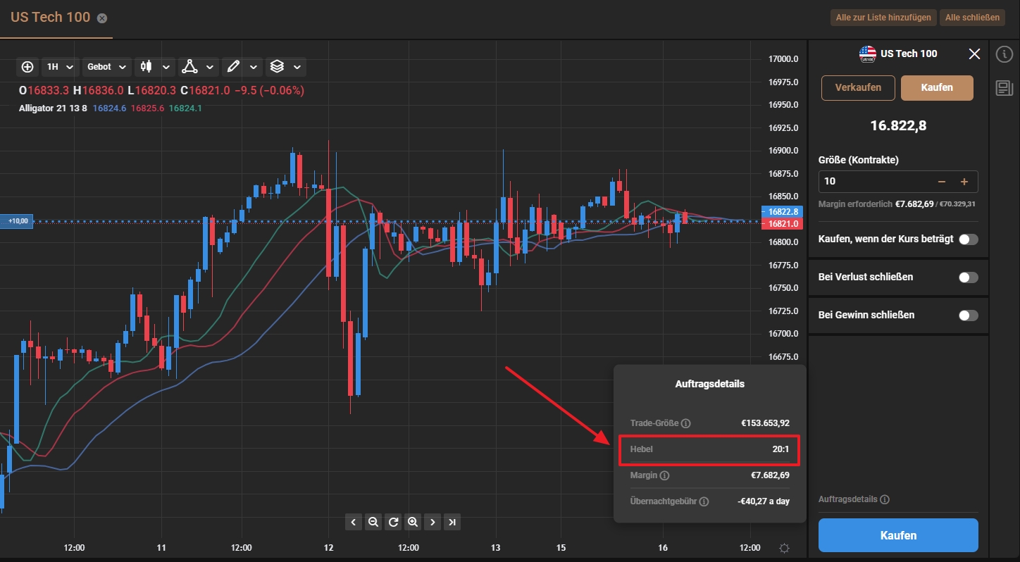This screenshot has height=562, width=1020.
Task: Open the Gebot price type dropdown
Action: 107,67
